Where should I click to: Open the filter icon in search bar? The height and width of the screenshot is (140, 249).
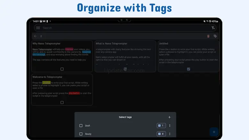click(213, 28)
